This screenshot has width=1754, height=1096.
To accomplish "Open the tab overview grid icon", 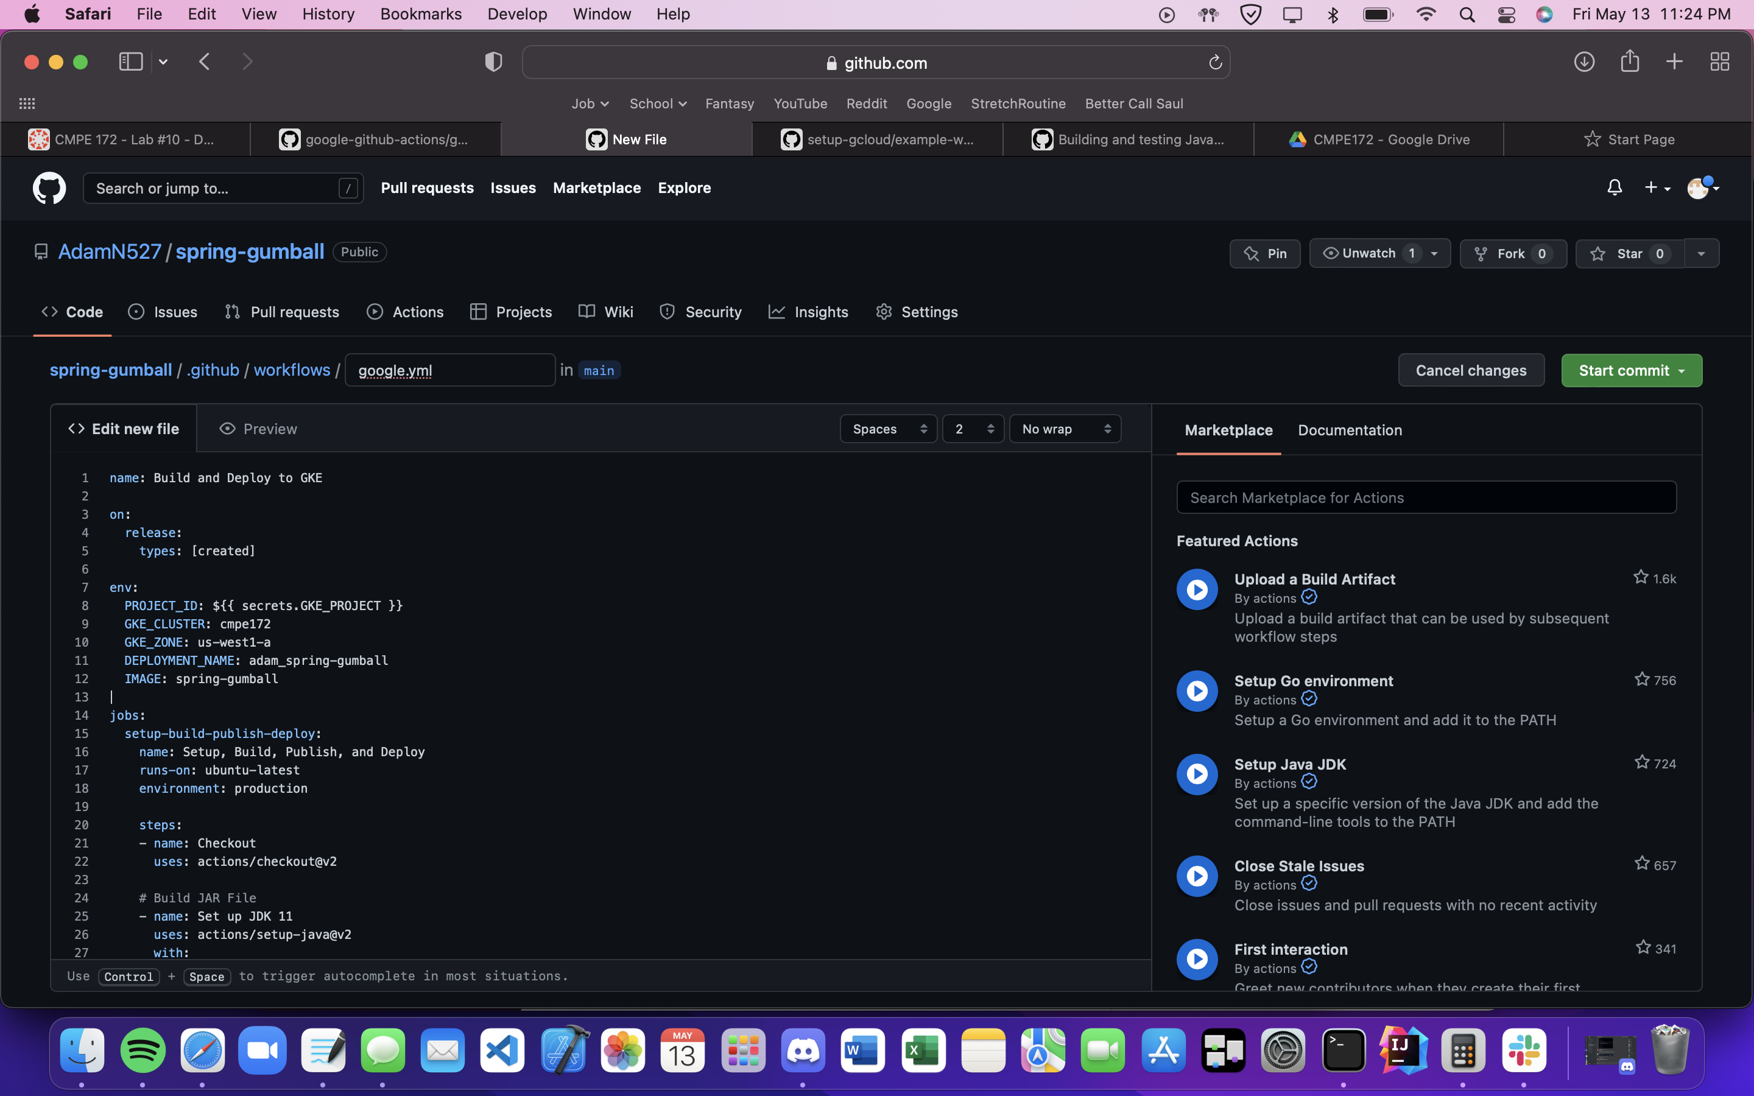I will (1719, 61).
